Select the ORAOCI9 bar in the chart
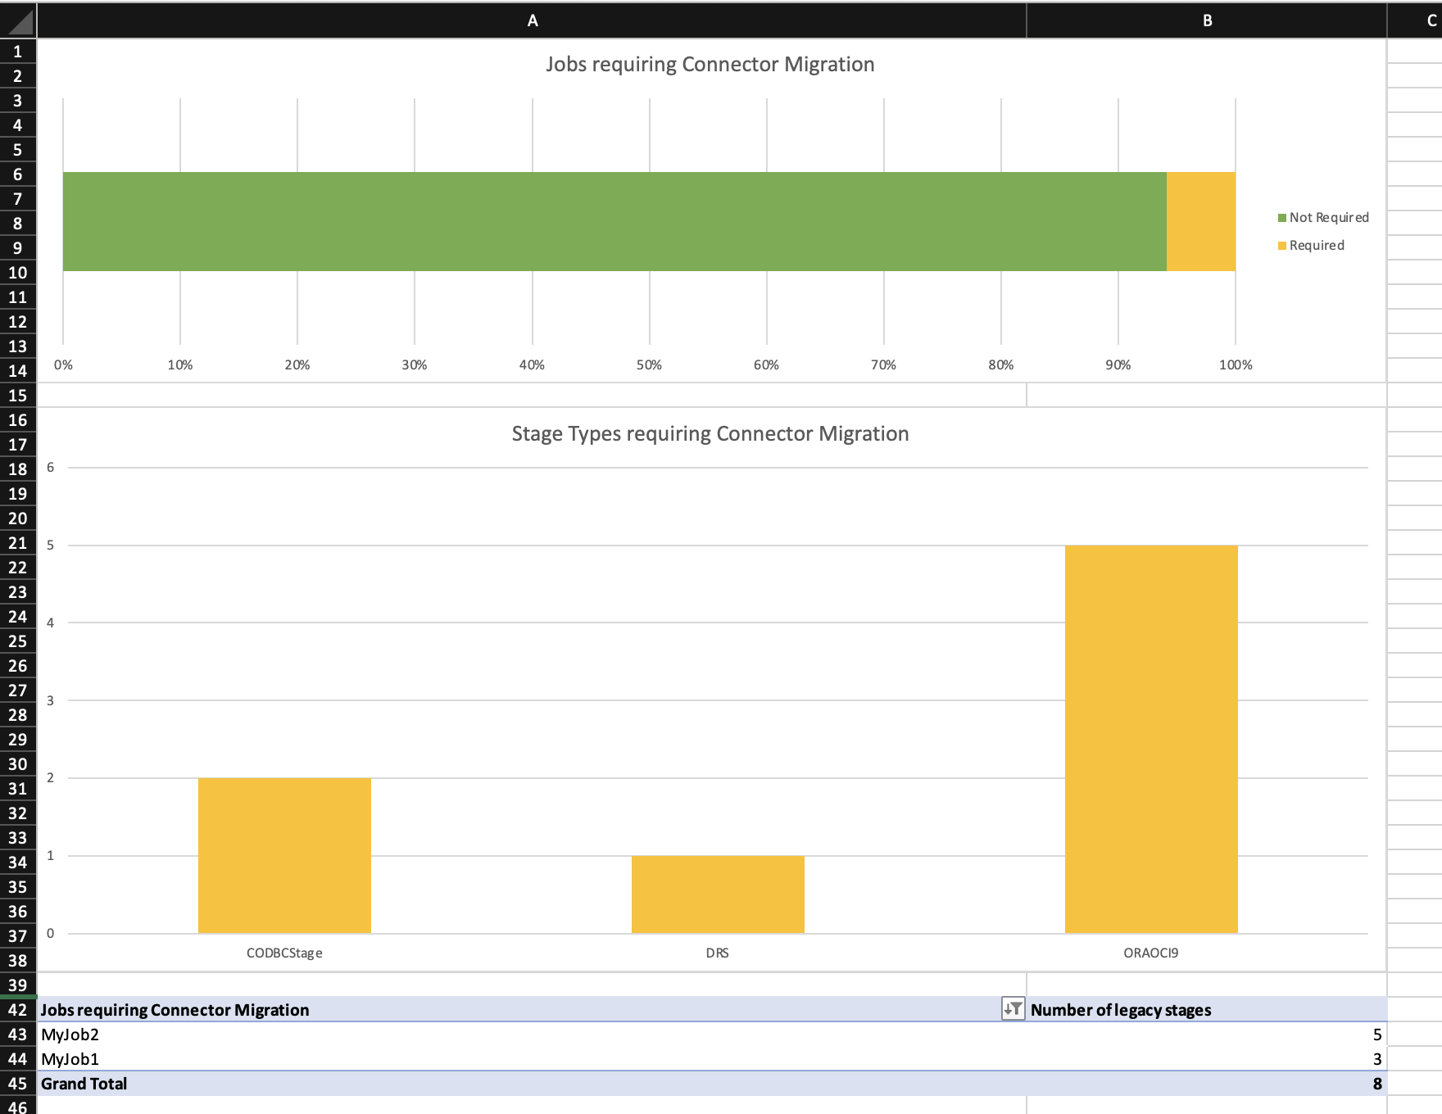The image size is (1442, 1114). 1150,739
